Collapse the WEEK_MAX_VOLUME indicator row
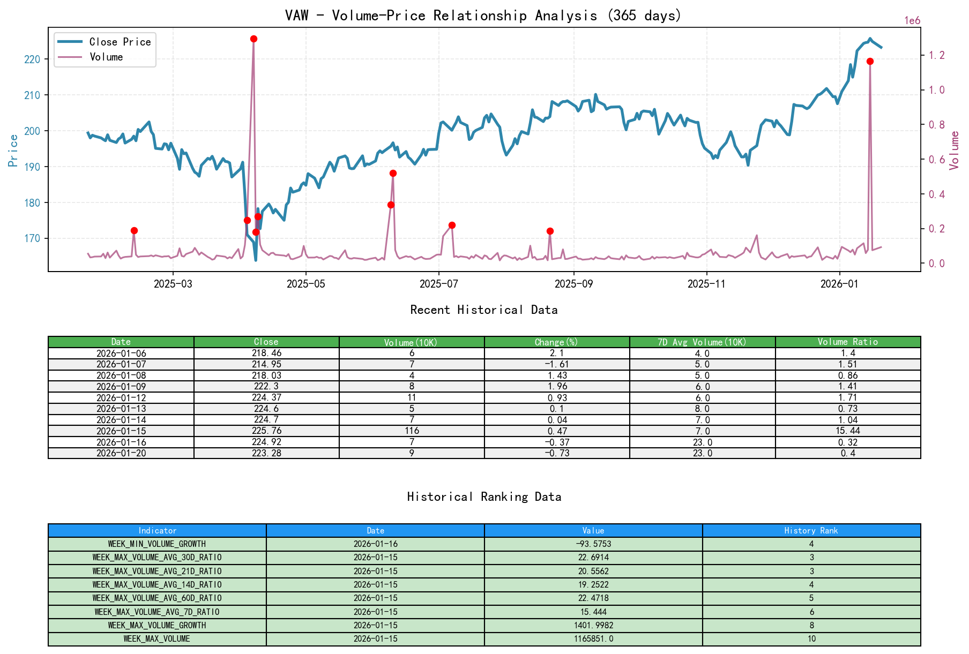The image size is (969, 654). pyautogui.click(x=156, y=639)
